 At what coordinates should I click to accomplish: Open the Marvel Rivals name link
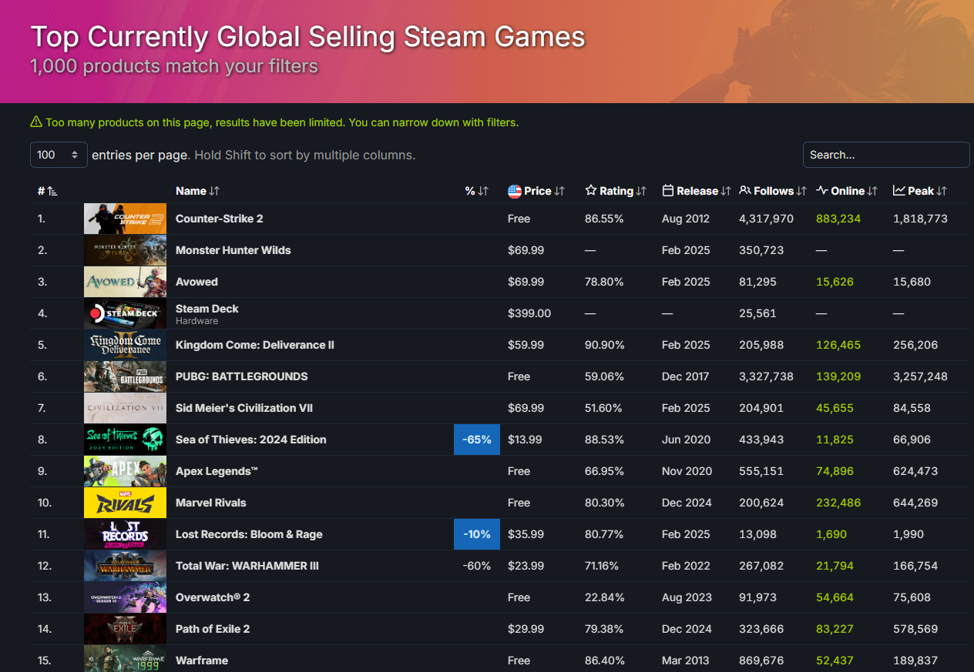pos(211,503)
